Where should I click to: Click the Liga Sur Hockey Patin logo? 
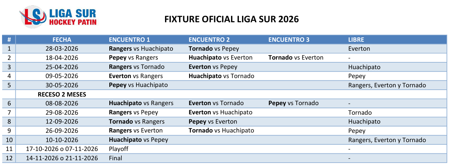point(58,17)
